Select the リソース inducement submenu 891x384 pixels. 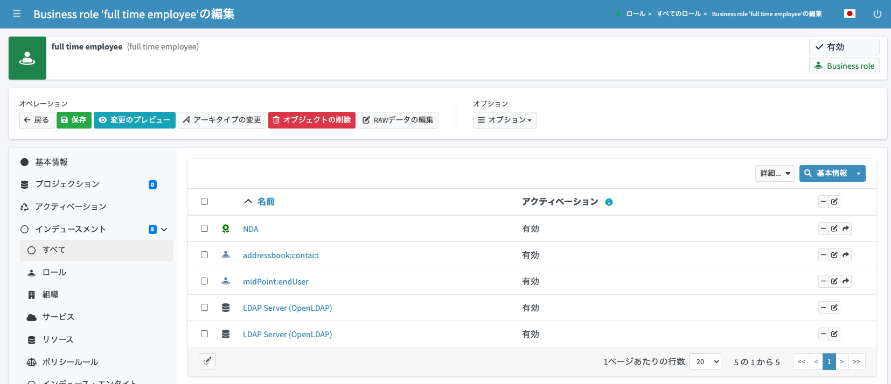[96, 339]
